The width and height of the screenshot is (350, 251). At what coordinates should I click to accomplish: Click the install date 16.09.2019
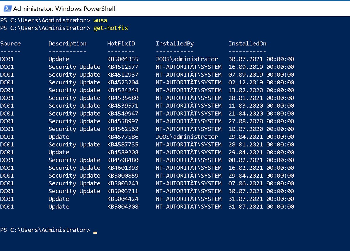pyautogui.click(x=246, y=67)
